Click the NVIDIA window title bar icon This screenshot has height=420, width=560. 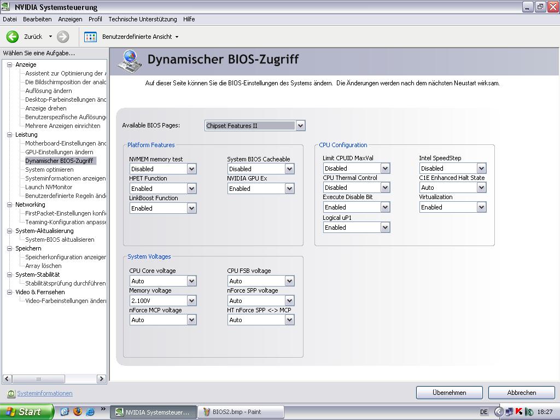(5, 7)
